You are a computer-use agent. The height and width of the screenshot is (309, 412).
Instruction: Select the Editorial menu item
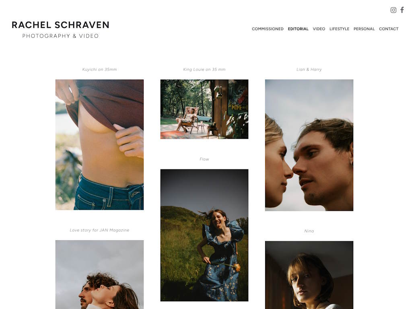tap(298, 29)
